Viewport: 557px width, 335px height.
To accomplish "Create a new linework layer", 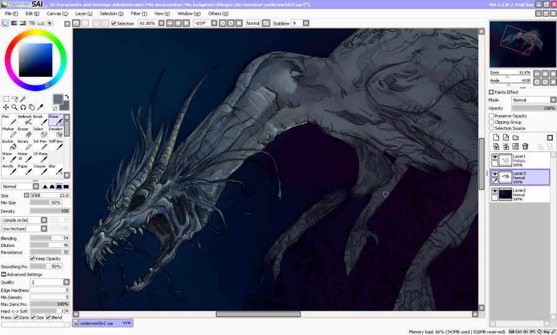I will (506, 137).
